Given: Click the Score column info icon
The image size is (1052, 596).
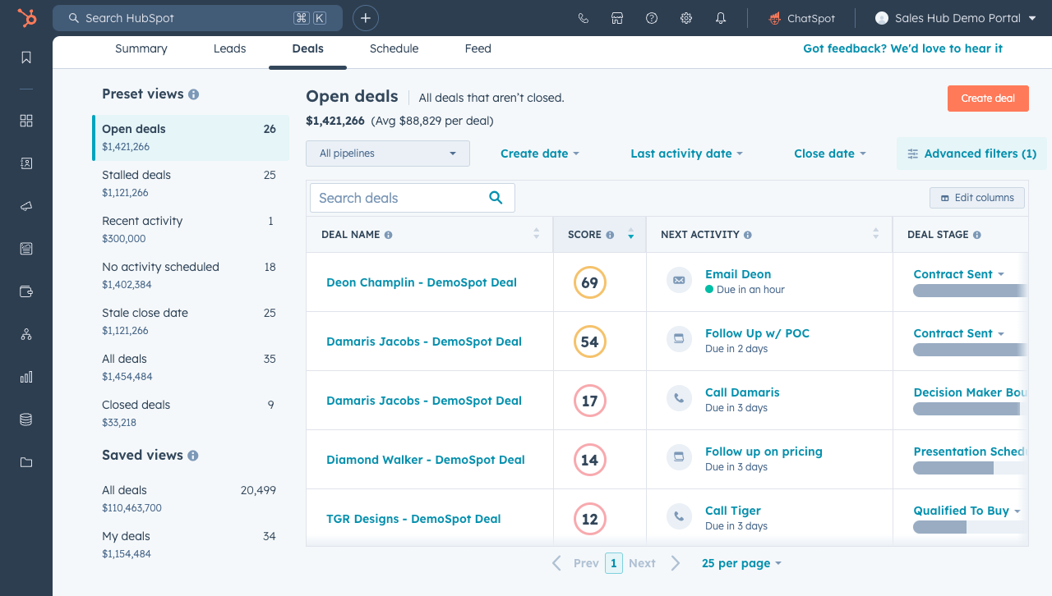Looking at the screenshot, I should click(610, 235).
